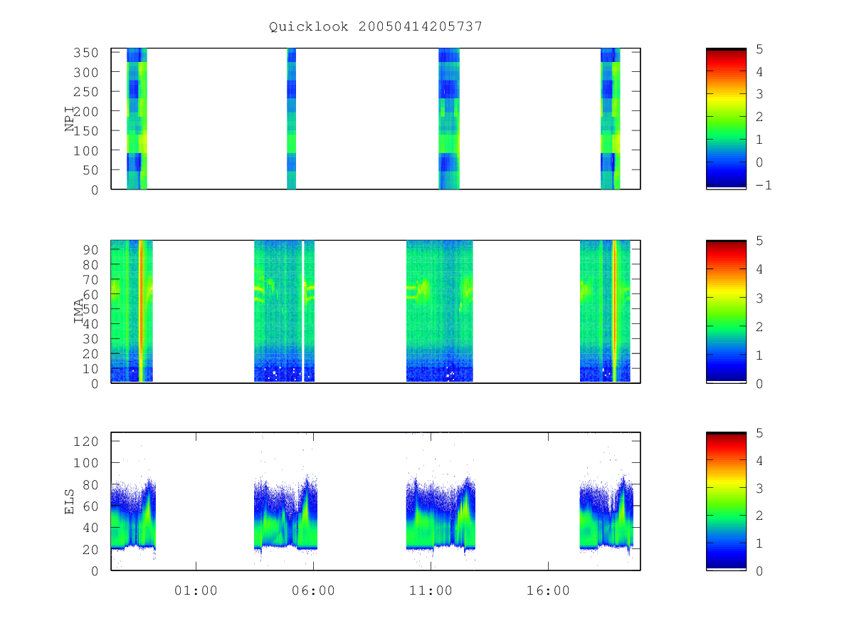Click the 350 tick label on NPI axis
The width and height of the screenshot is (854, 641).
(86, 53)
